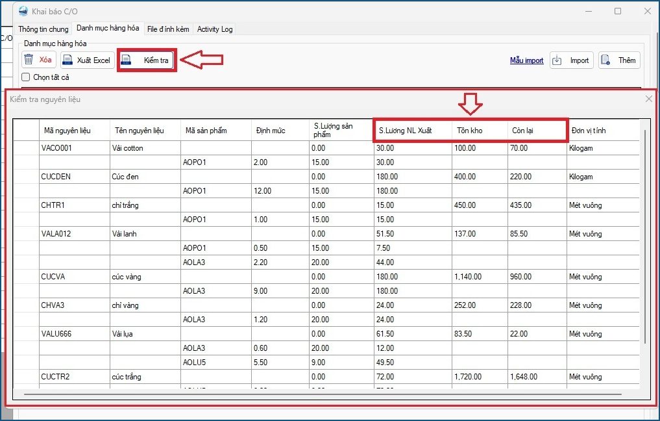Click the S.Lượng sản phẩm column header
The height and width of the screenshot is (421, 660).
click(341, 130)
